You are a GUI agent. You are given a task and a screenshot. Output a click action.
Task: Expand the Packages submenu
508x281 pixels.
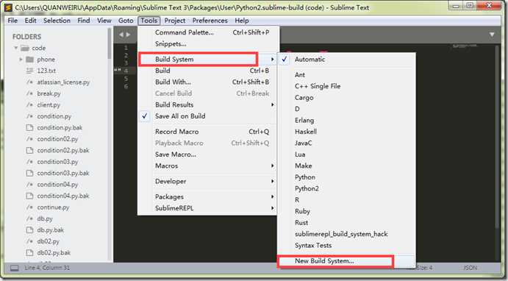click(208, 196)
